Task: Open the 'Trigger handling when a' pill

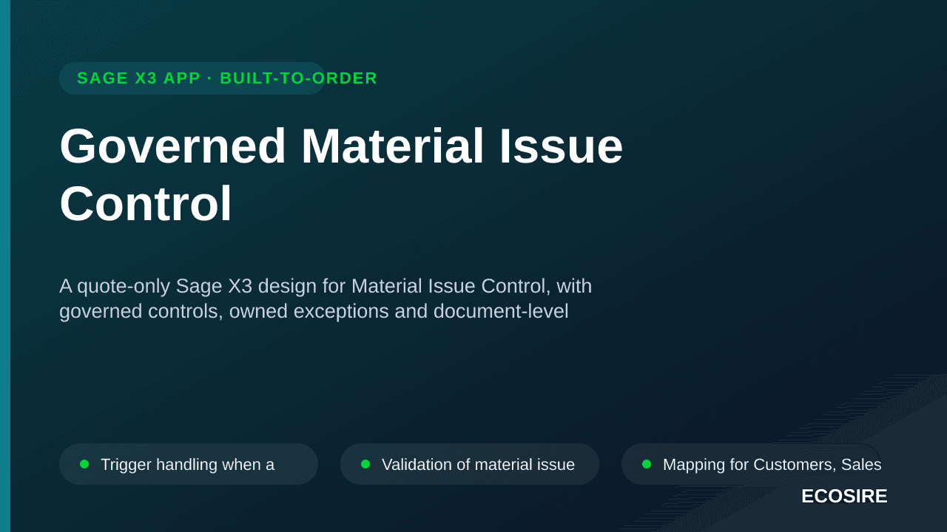Action: pos(189,464)
